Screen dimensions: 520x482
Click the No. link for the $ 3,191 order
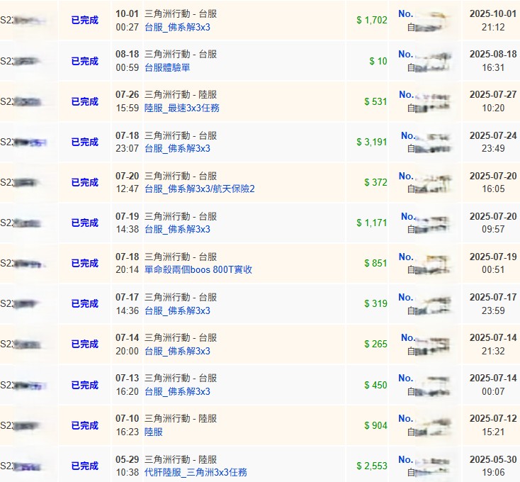point(408,135)
